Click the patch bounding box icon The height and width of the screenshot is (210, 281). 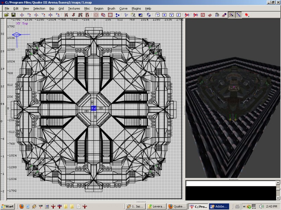tap(203, 15)
